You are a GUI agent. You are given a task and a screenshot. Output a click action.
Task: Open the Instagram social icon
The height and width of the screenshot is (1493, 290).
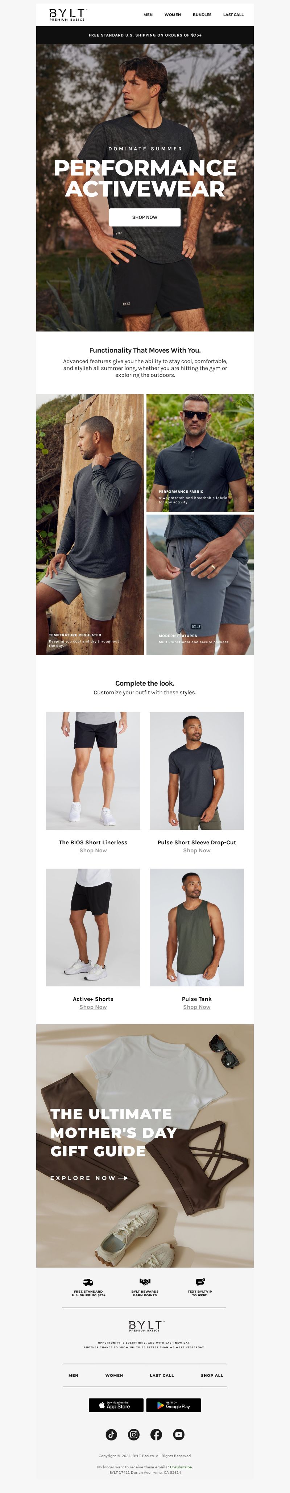134,1434
